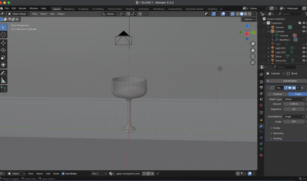The width and height of the screenshot is (307, 181).
Task: Activate the Annotate tool
Action: pyautogui.click(x=3, y=73)
